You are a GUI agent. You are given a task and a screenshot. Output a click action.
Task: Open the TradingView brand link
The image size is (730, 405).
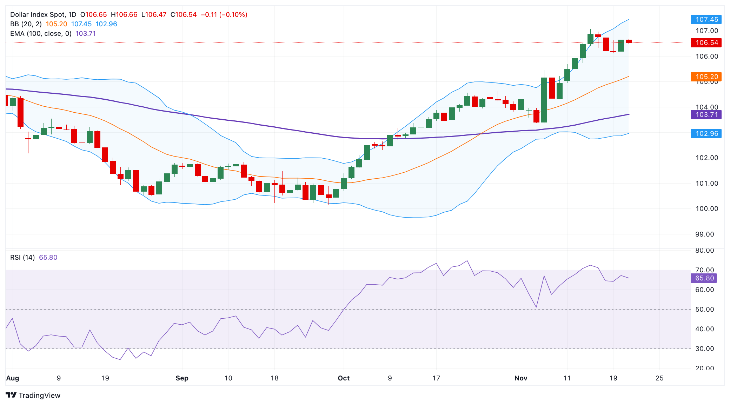point(33,395)
